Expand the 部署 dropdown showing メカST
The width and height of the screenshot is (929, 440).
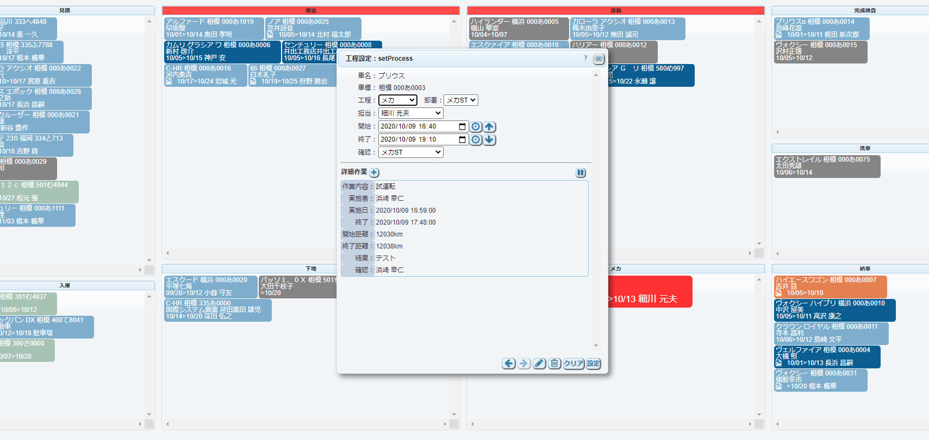(x=460, y=100)
